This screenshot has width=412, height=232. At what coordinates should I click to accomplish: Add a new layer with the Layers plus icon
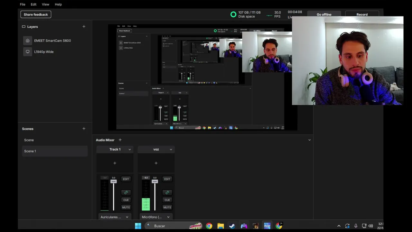84,26
